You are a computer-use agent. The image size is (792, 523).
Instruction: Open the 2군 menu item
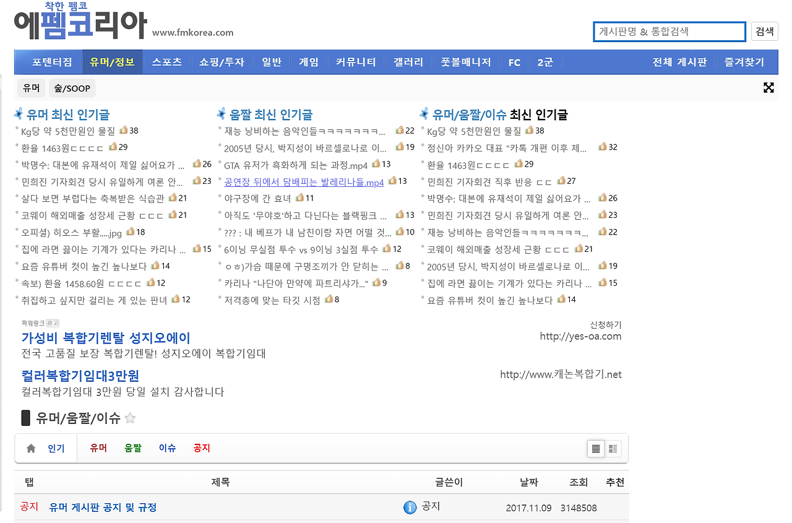coord(545,62)
